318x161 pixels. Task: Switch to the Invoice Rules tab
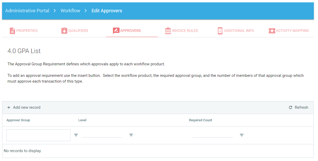185,31
